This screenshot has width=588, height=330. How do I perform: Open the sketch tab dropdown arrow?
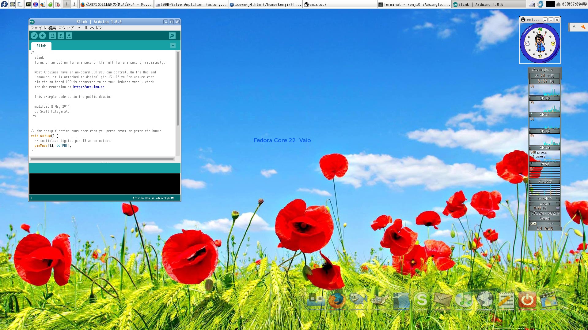173,45
